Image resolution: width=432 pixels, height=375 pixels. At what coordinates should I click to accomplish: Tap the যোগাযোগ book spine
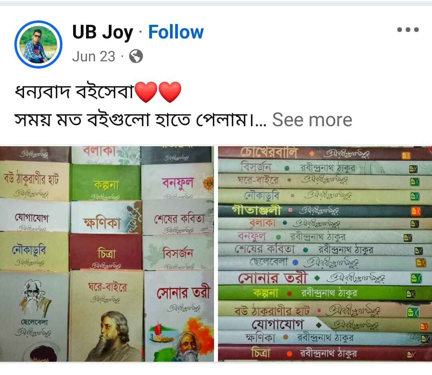click(325, 324)
